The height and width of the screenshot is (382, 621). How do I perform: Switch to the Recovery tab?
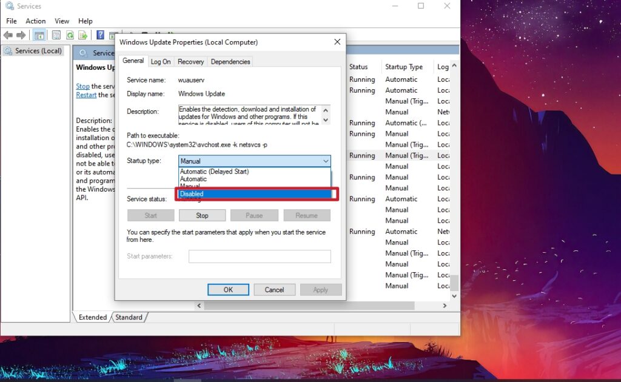click(x=190, y=62)
